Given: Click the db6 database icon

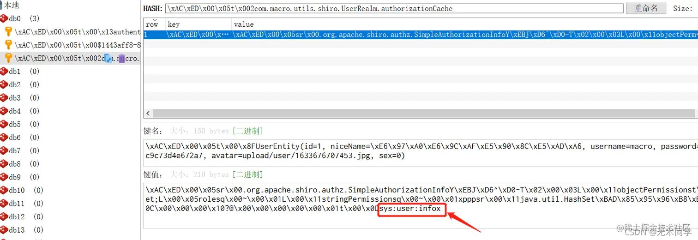Looking at the screenshot, I should click(x=4, y=138).
